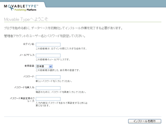This screenshot has width=166, height=129.
Task: Focus the ログイン名 input field
Action: (48, 44)
